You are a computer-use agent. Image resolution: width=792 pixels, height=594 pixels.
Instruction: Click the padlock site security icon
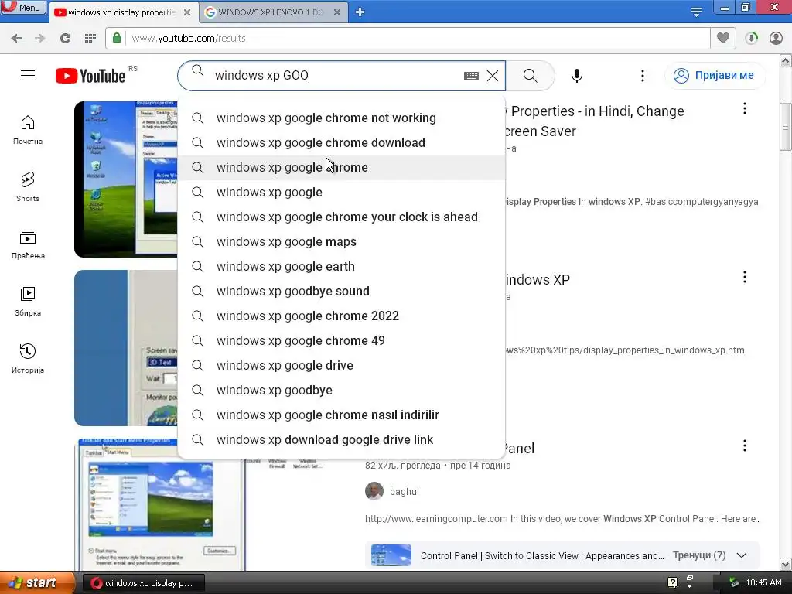(117, 38)
